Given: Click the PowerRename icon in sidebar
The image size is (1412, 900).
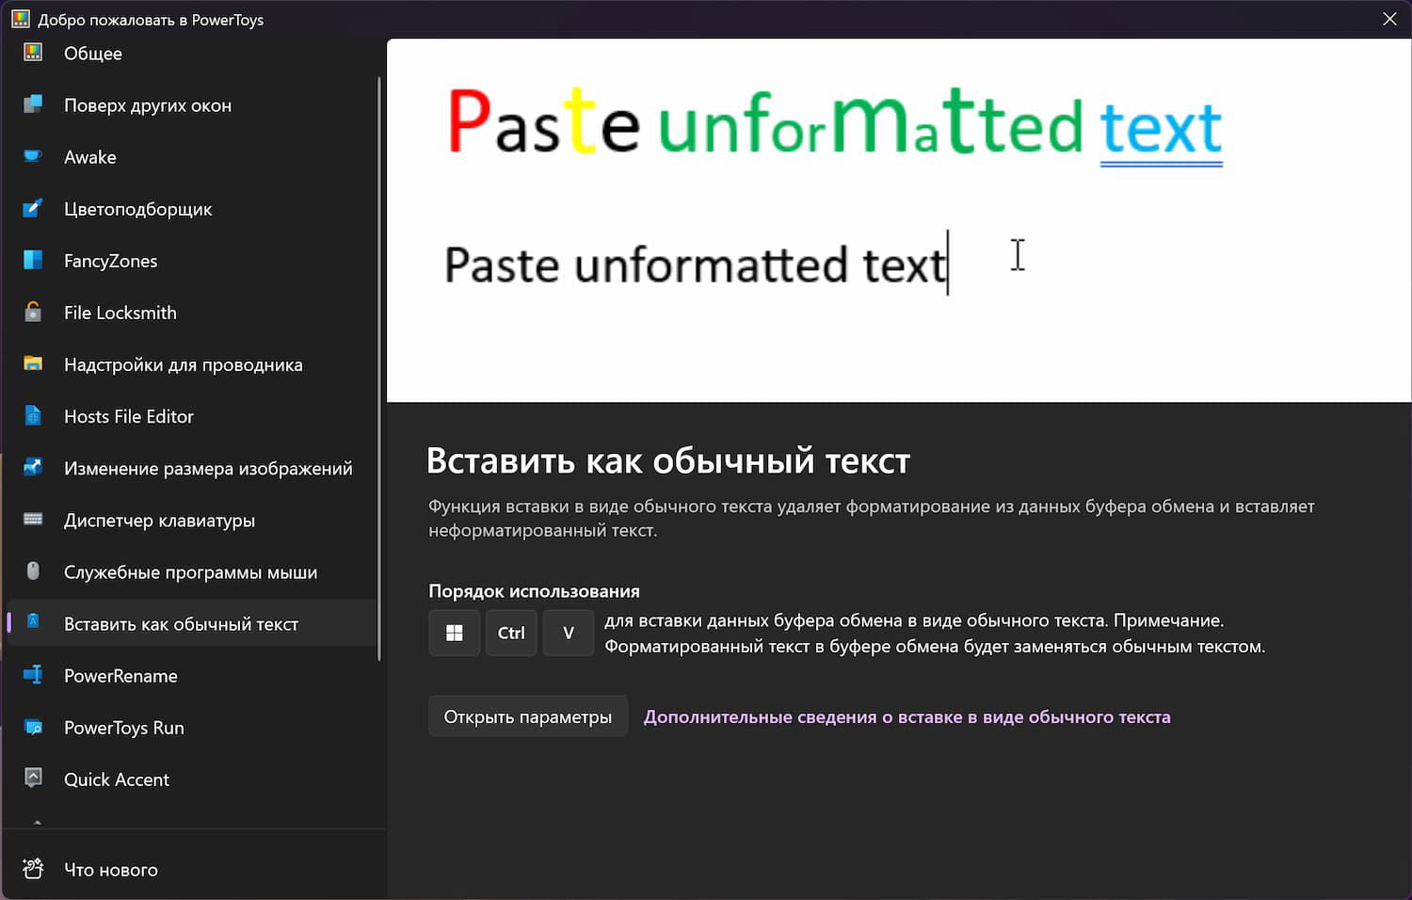Looking at the screenshot, I should (x=33, y=674).
